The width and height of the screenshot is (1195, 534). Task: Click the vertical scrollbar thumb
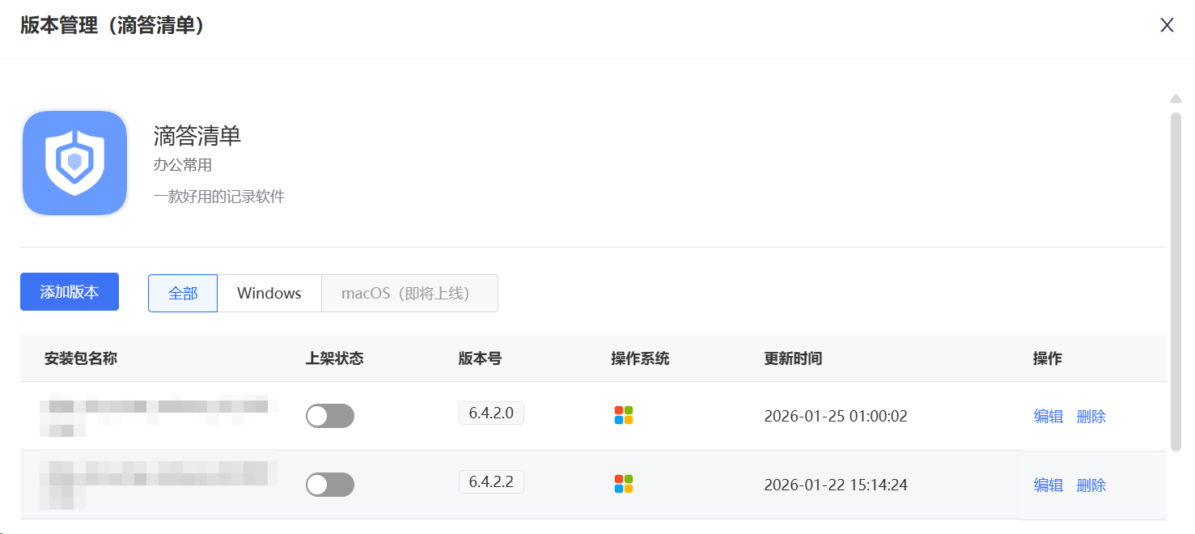tap(1176, 279)
